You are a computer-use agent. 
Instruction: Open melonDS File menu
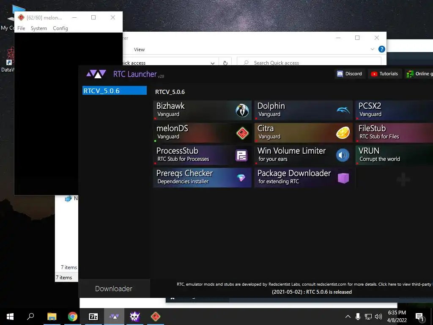coord(21,28)
